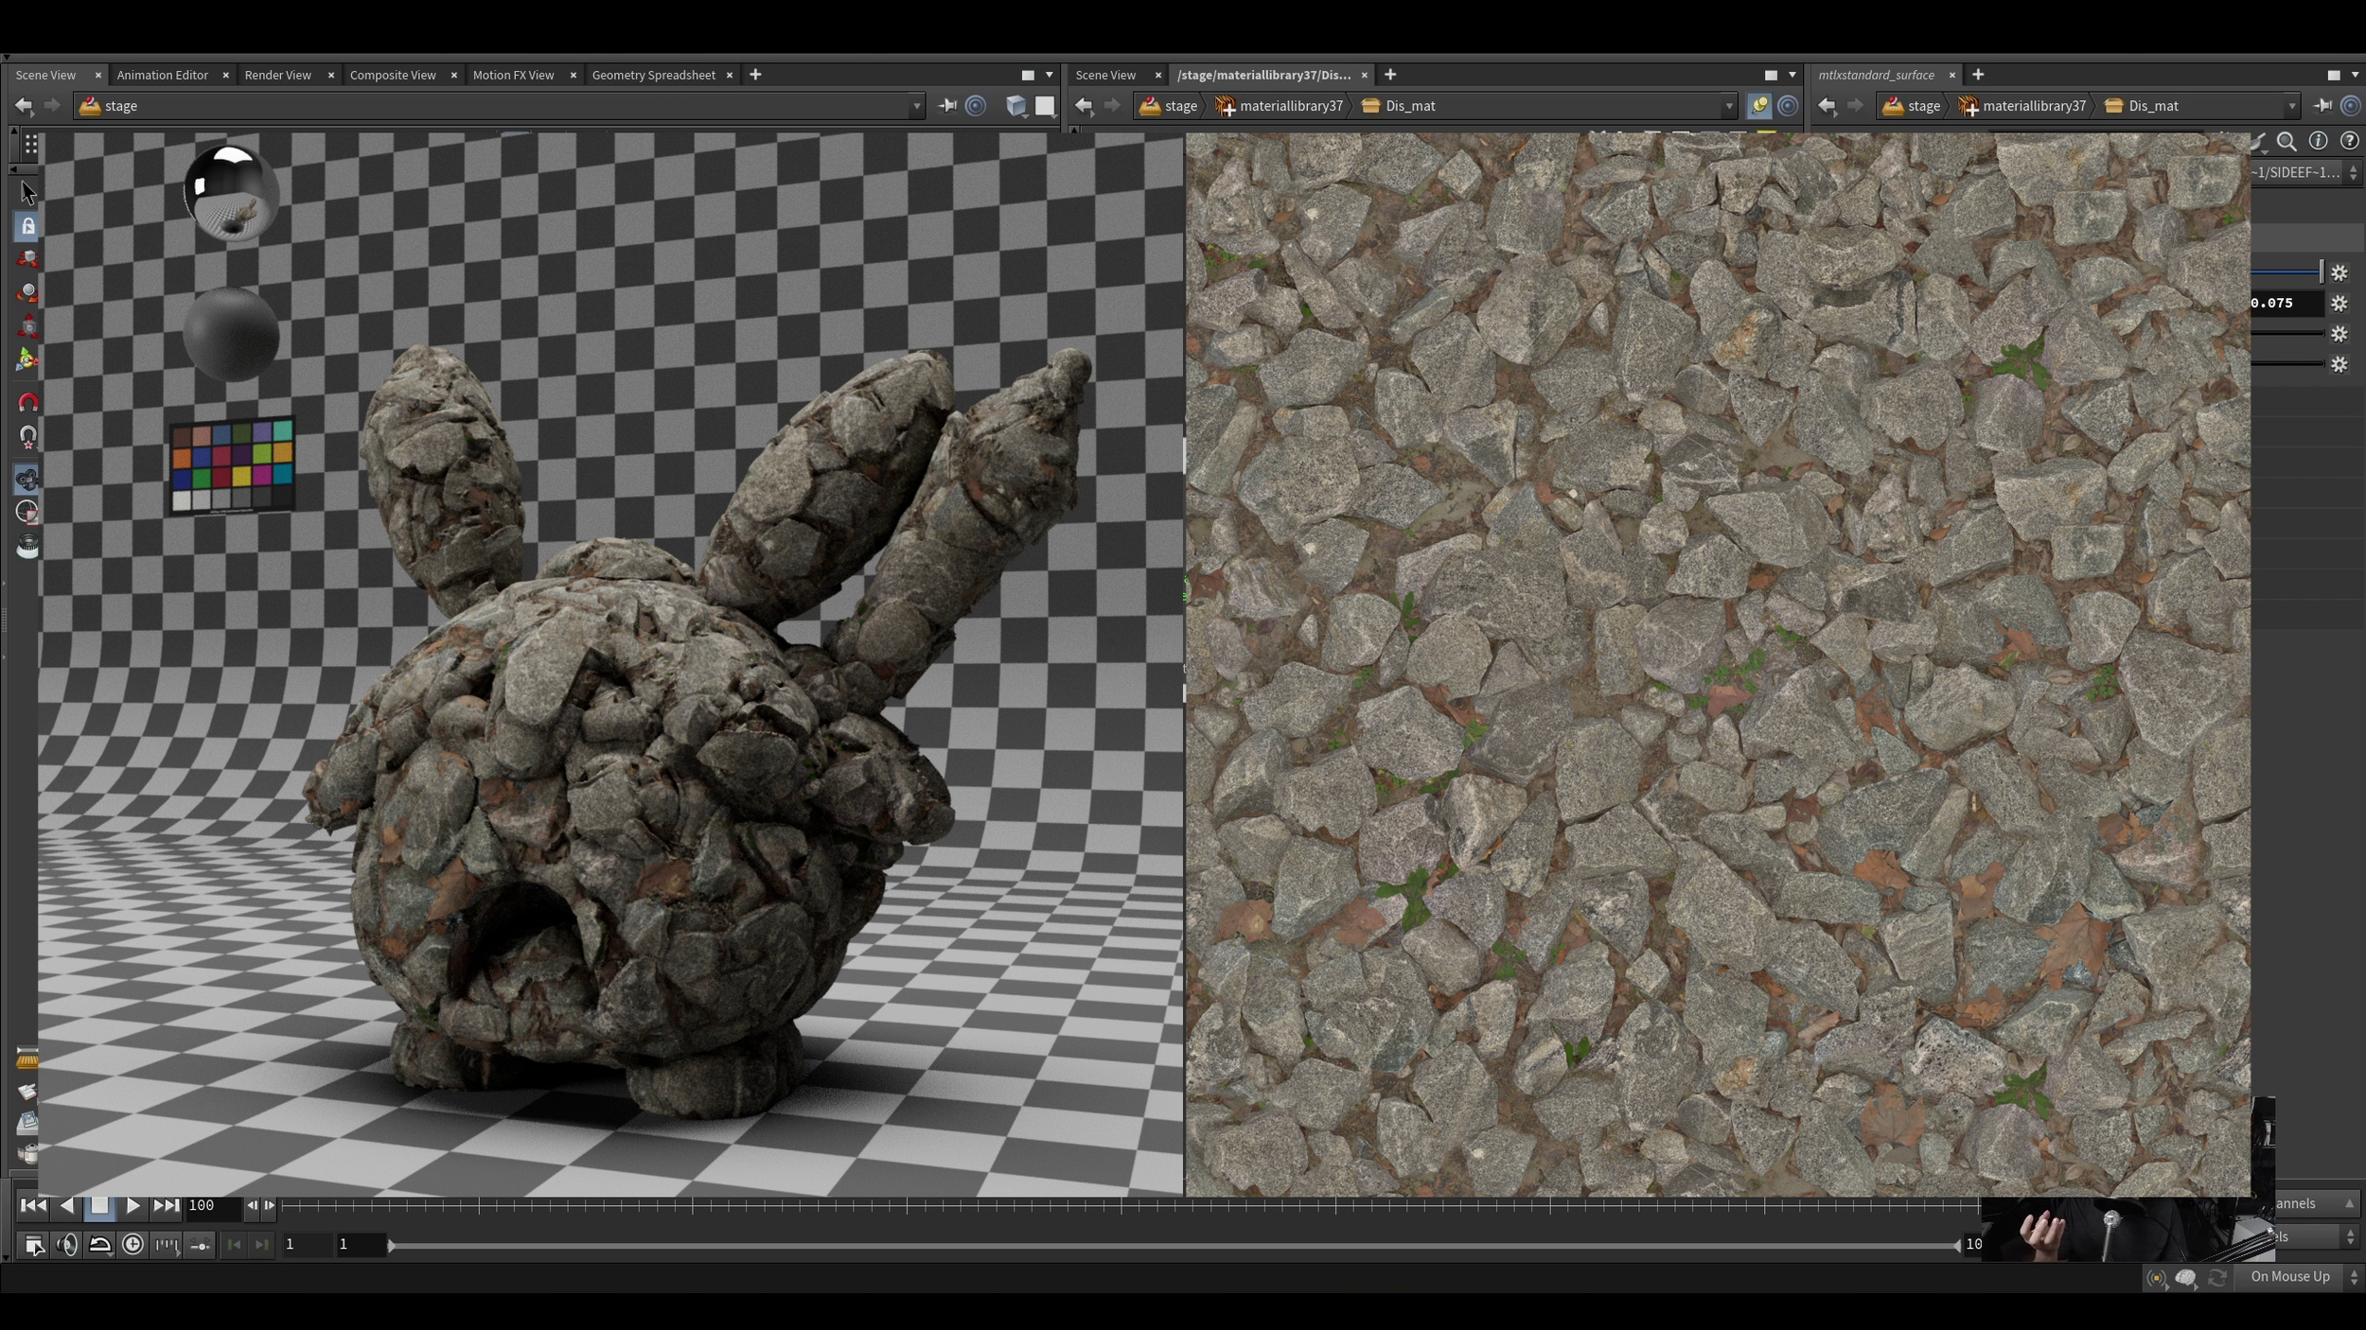The height and width of the screenshot is (1330, 2366).
Task: Enable the red magnet snapping tool
Action: coord(27,403)
